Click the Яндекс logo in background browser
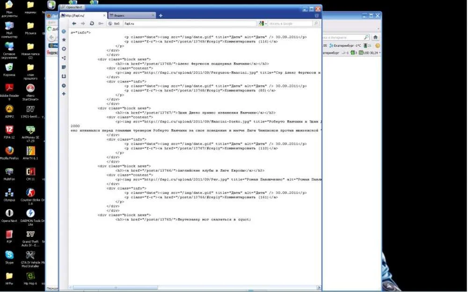The width and height of the screenshot is (468, 292). [52, 53]
